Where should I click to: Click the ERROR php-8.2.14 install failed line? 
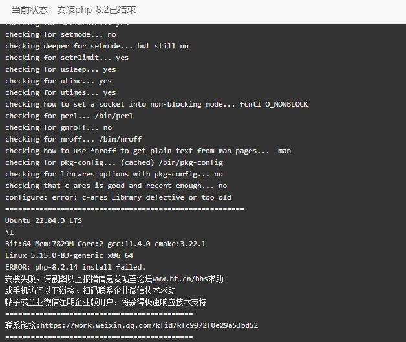pos(76,267)
